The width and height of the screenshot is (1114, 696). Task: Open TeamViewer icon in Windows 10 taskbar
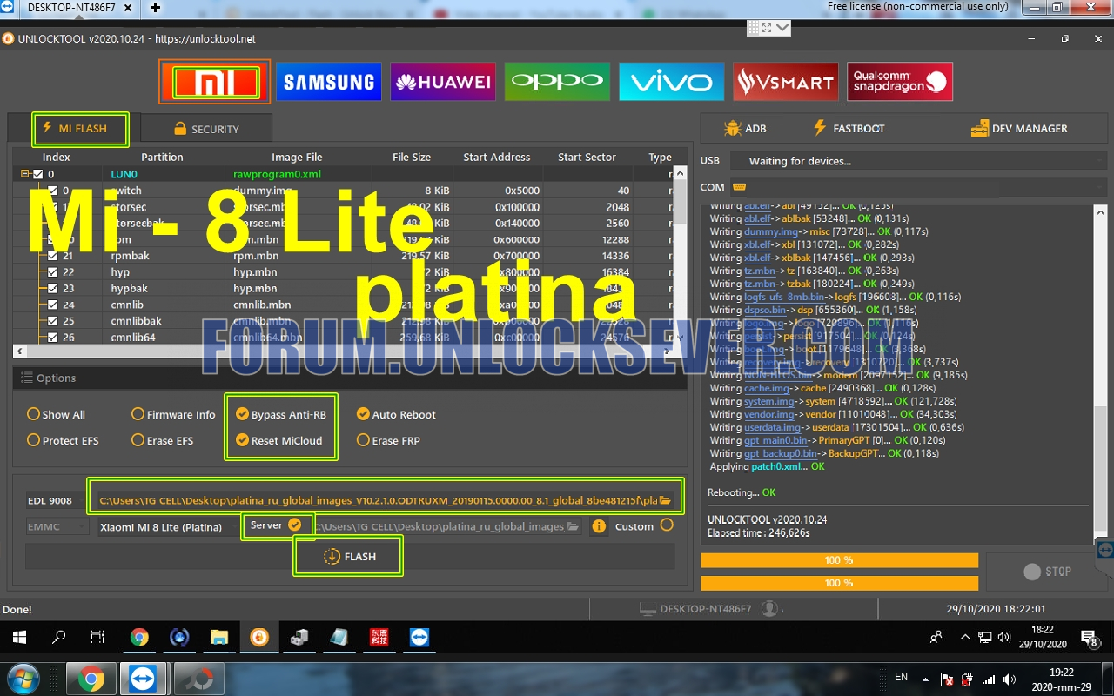pyautogui.click(x=419, y=638)
